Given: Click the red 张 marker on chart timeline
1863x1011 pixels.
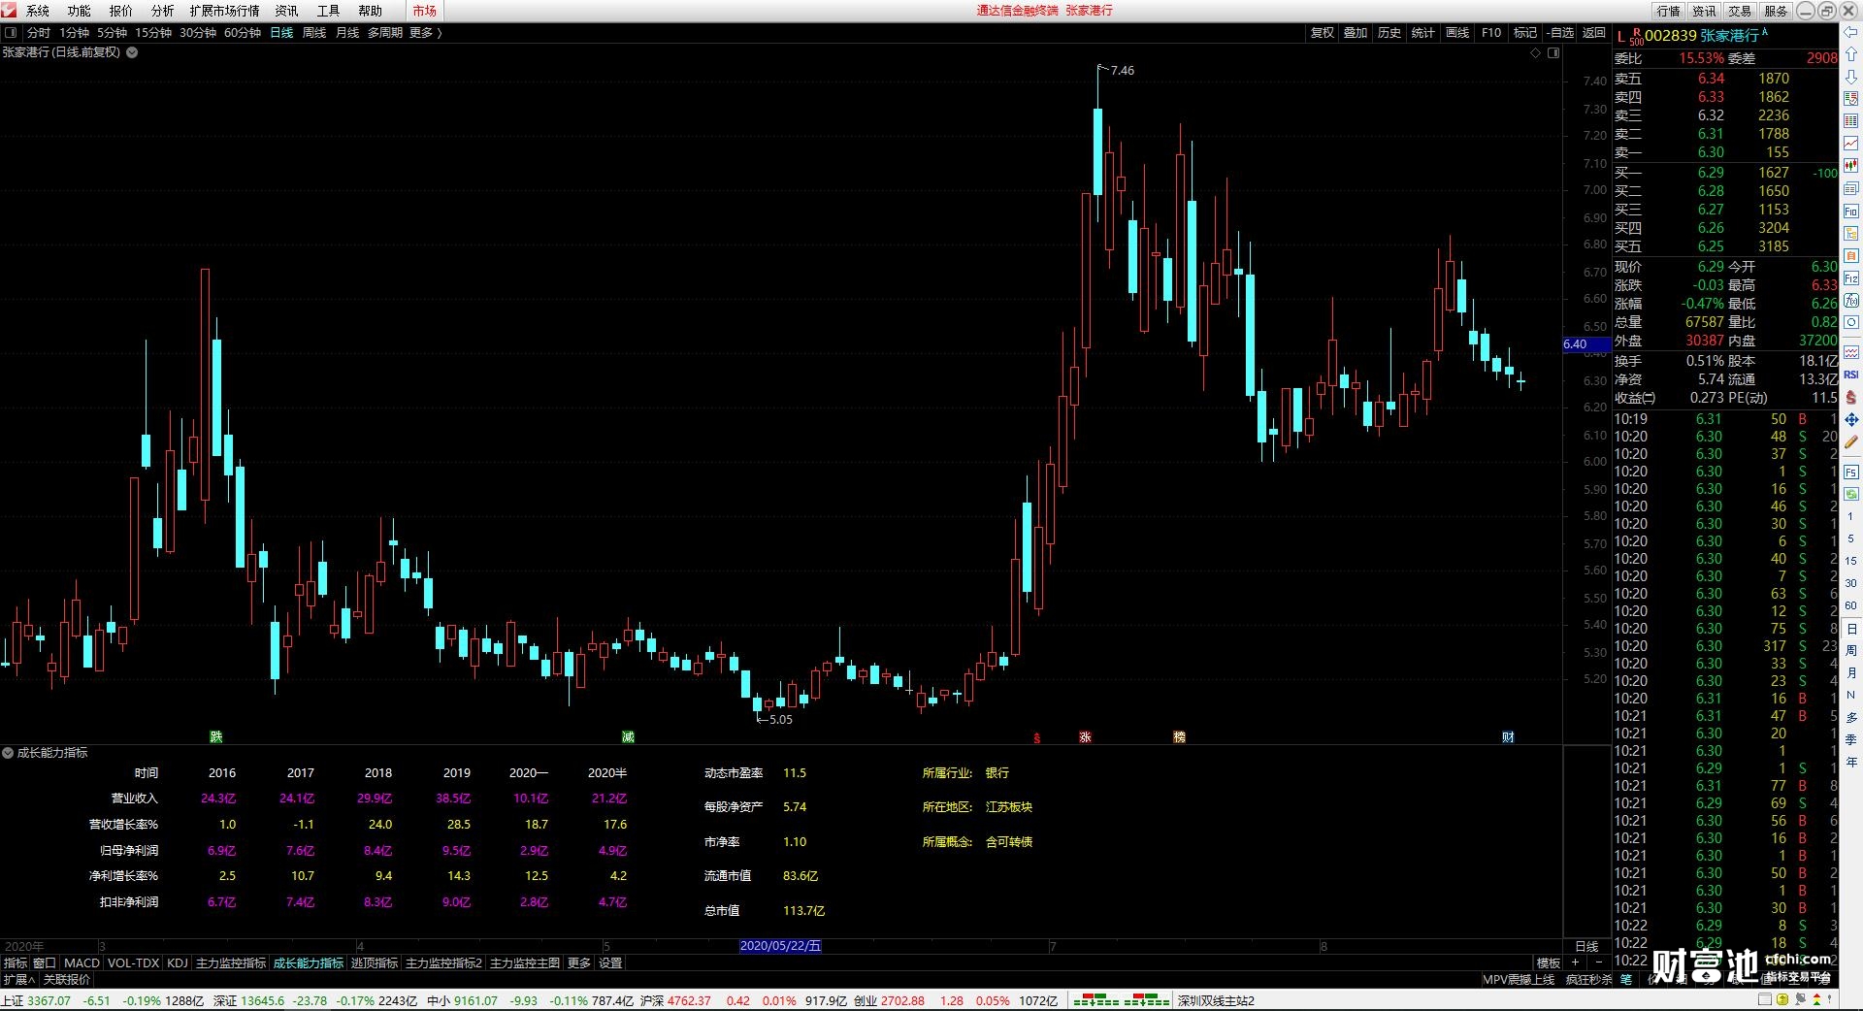Looking at the screenshot, I should (x=1085, y=737).
